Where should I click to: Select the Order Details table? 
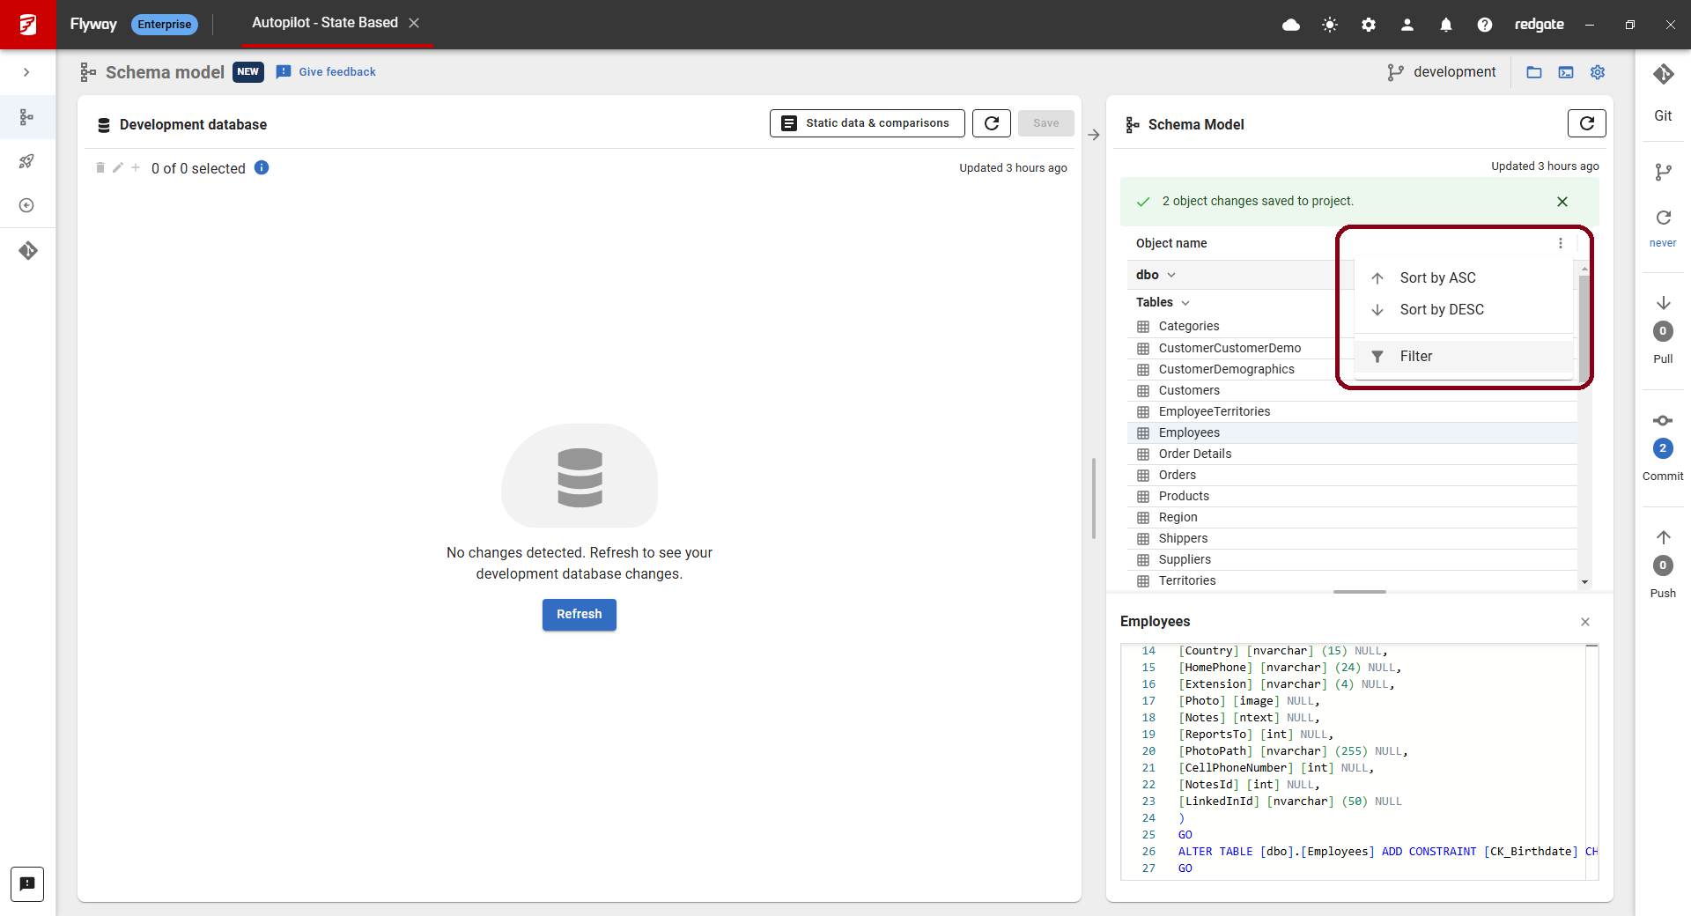tap(1194, 454)
